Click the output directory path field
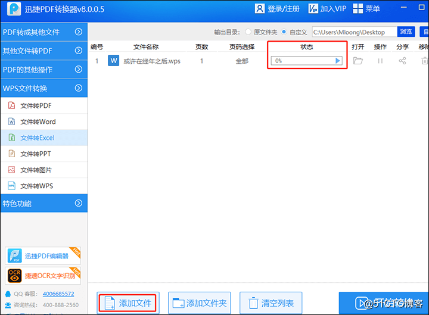 355,32
